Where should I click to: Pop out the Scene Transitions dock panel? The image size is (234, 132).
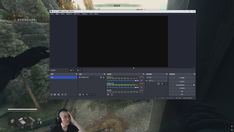click(x=167, y=74)
